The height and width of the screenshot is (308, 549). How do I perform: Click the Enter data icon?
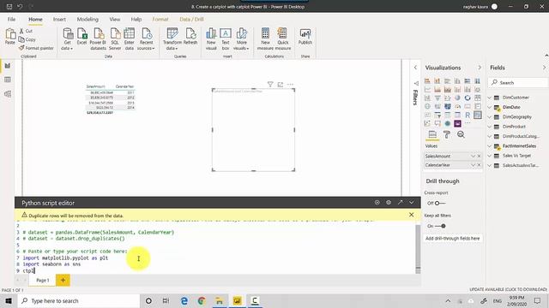(x=130, y=38)
